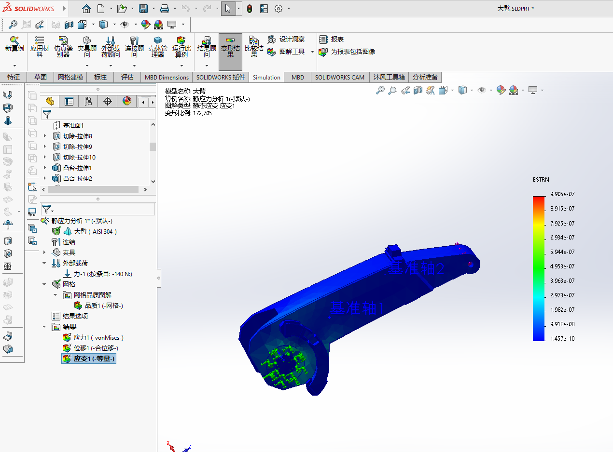This screenshot has height=452, width=613.
Task: Click the Rebuild traffic light icon
Action: [x=249, y=9]
